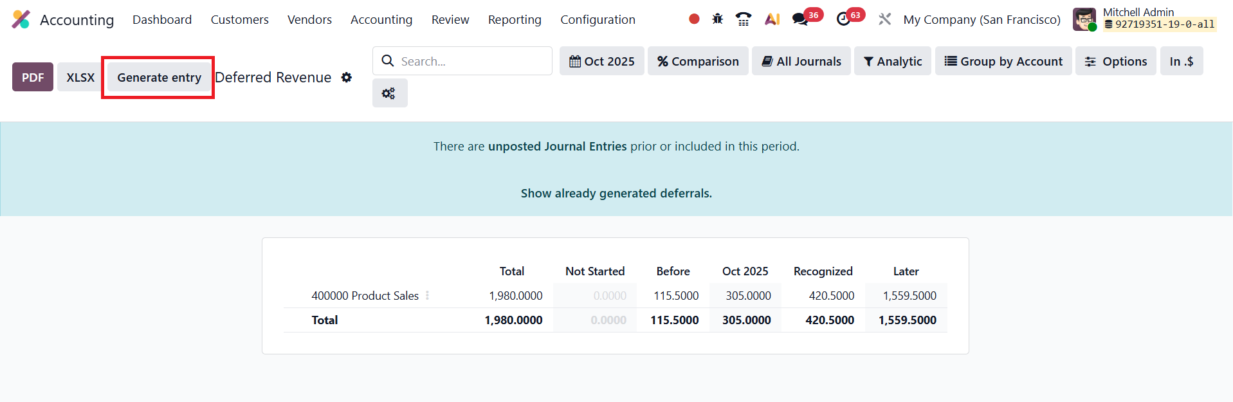Click the 400000 Product Sales kebab menu
This screenshot has width=1233, height=402.
click(427, 295)
